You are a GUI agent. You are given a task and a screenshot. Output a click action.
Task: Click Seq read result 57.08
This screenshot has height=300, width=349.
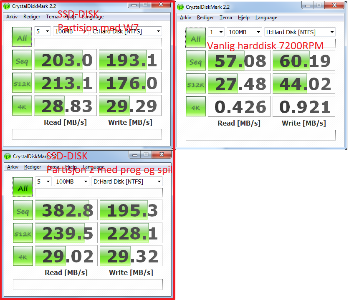click(x=239, y=61)
